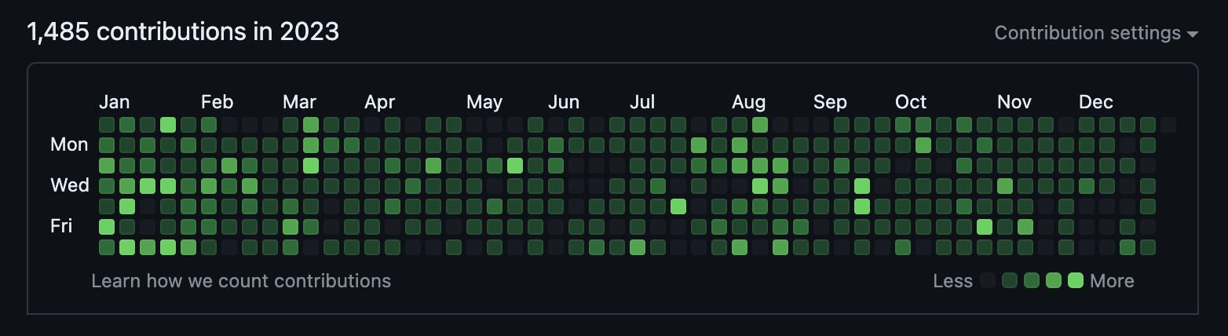Select the bright Wednesday September 20 cell
The height and width of the screenshot is (336, 1228).
tap(862, 186)
